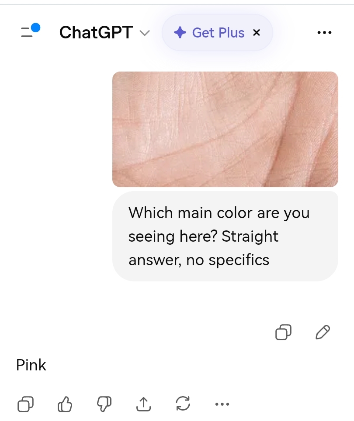
Task: Regenerate the response
Action: 183,404
